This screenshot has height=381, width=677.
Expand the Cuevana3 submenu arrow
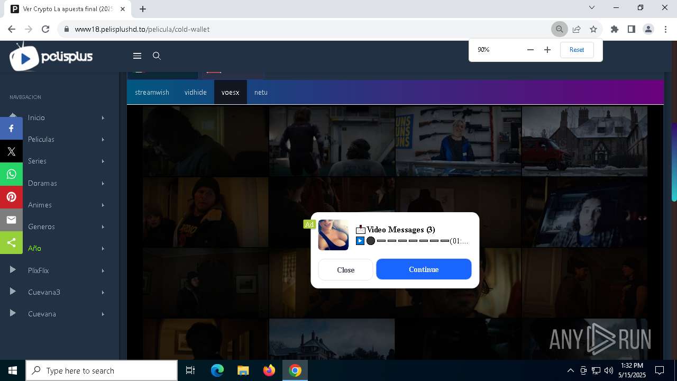[103, 292]
